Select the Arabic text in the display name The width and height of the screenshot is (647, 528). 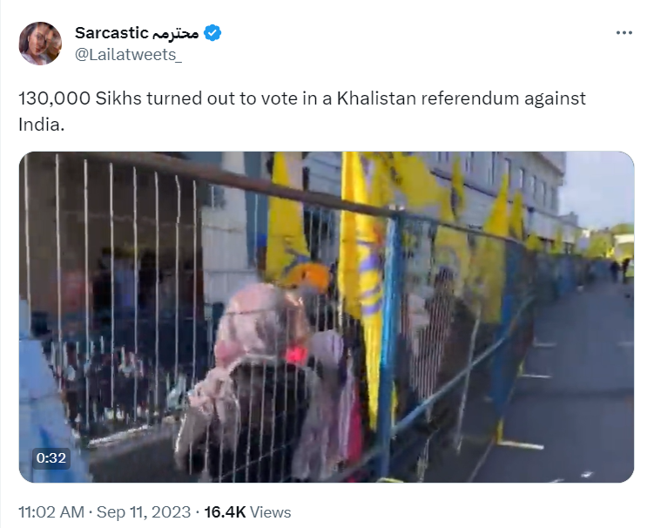pos(176,33)
